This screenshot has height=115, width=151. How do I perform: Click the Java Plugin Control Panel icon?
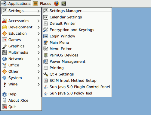tap(46, 87)
